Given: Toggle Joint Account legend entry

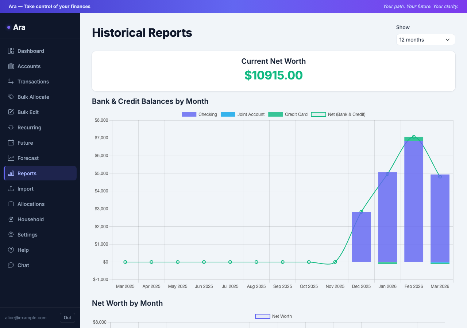Looking at the screenshot, I should tap(243, 114).
